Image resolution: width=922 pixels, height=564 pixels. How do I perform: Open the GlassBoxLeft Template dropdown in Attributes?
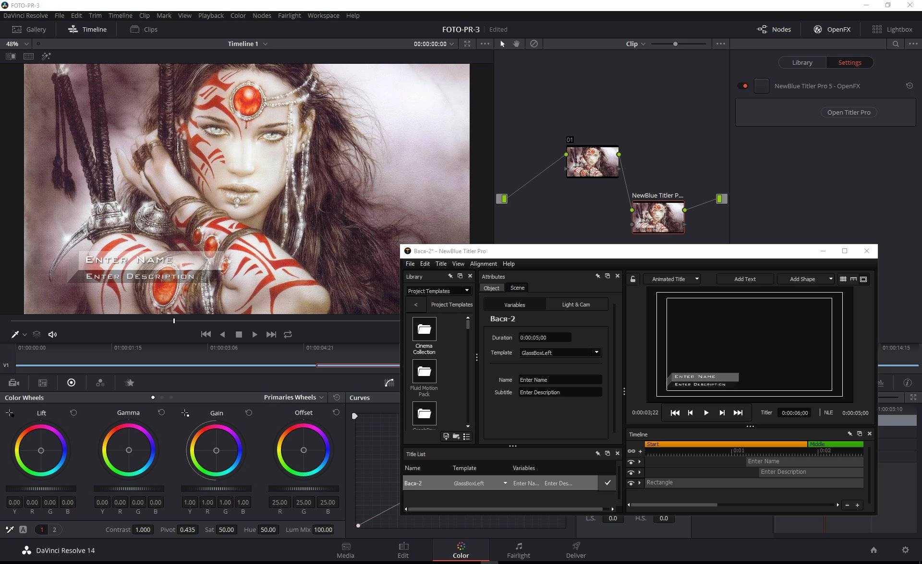click(x=560, y=352)
